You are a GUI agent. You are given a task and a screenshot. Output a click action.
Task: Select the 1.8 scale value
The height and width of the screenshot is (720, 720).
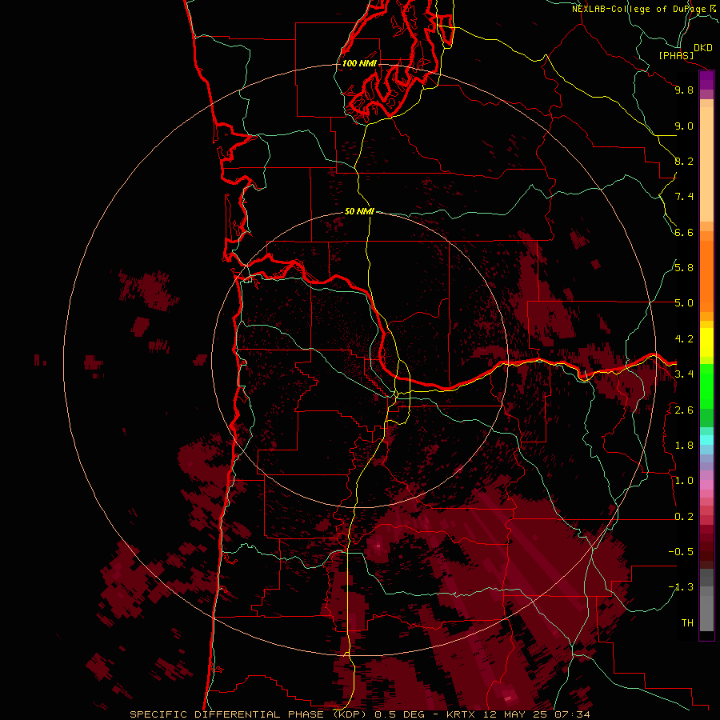click(x=684, y=446)
